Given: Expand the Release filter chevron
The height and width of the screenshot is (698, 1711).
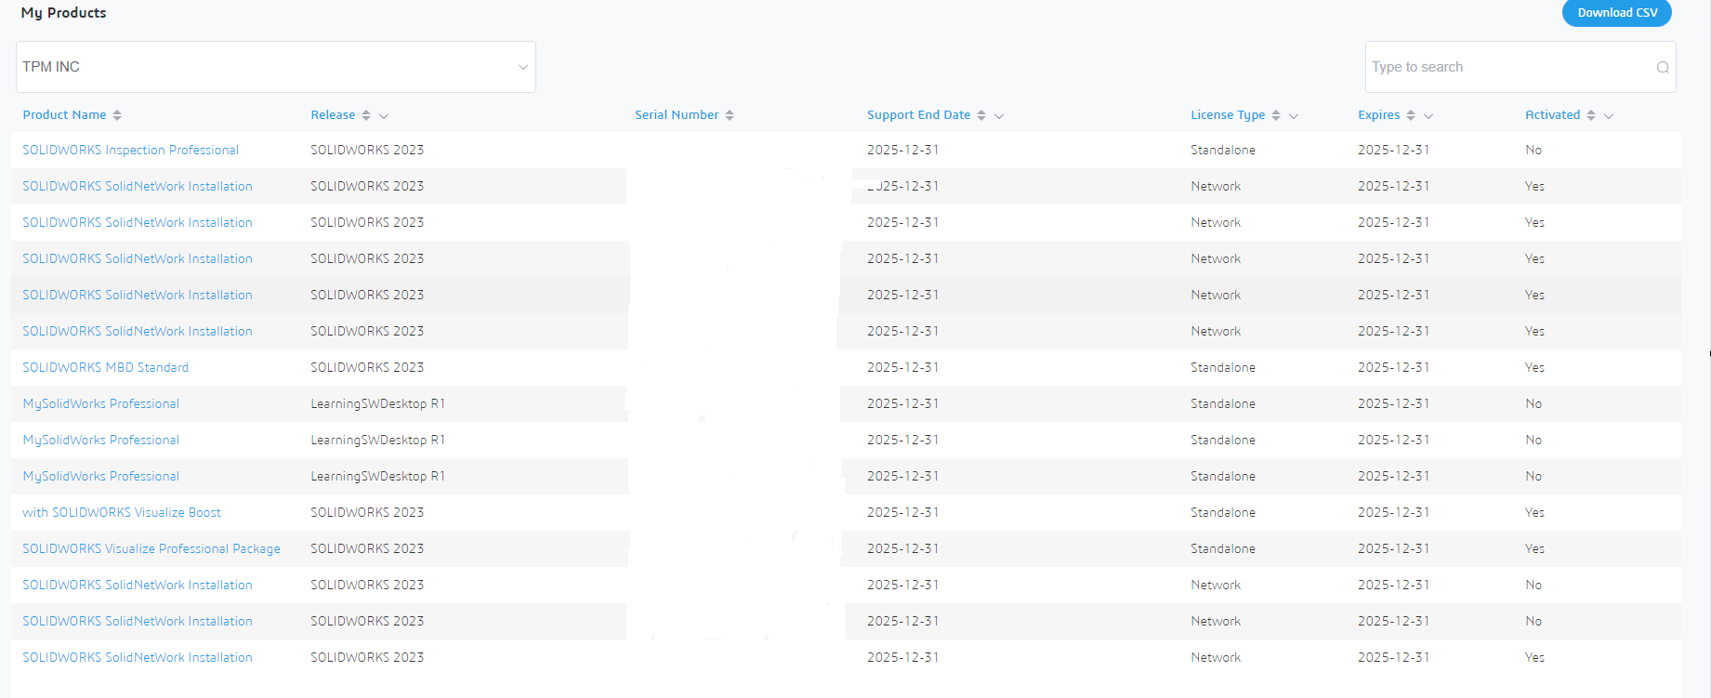Looking at the screenshot, I should coord(384,116).
